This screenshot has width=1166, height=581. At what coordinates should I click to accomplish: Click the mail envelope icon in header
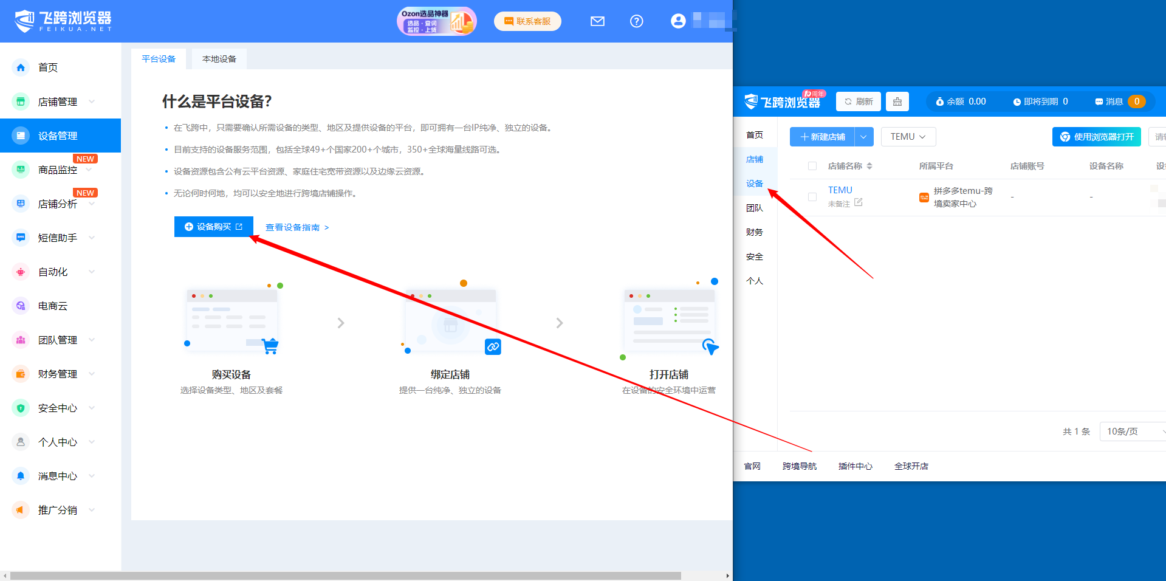(x=597, y=21)
